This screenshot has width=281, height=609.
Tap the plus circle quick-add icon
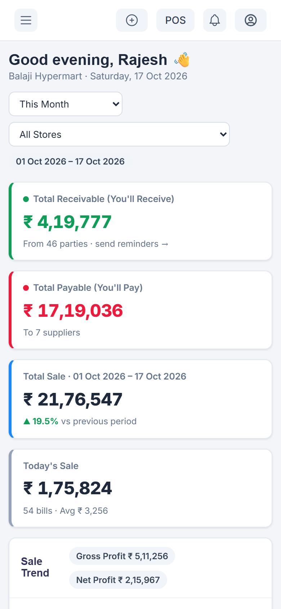pos(132,20)
